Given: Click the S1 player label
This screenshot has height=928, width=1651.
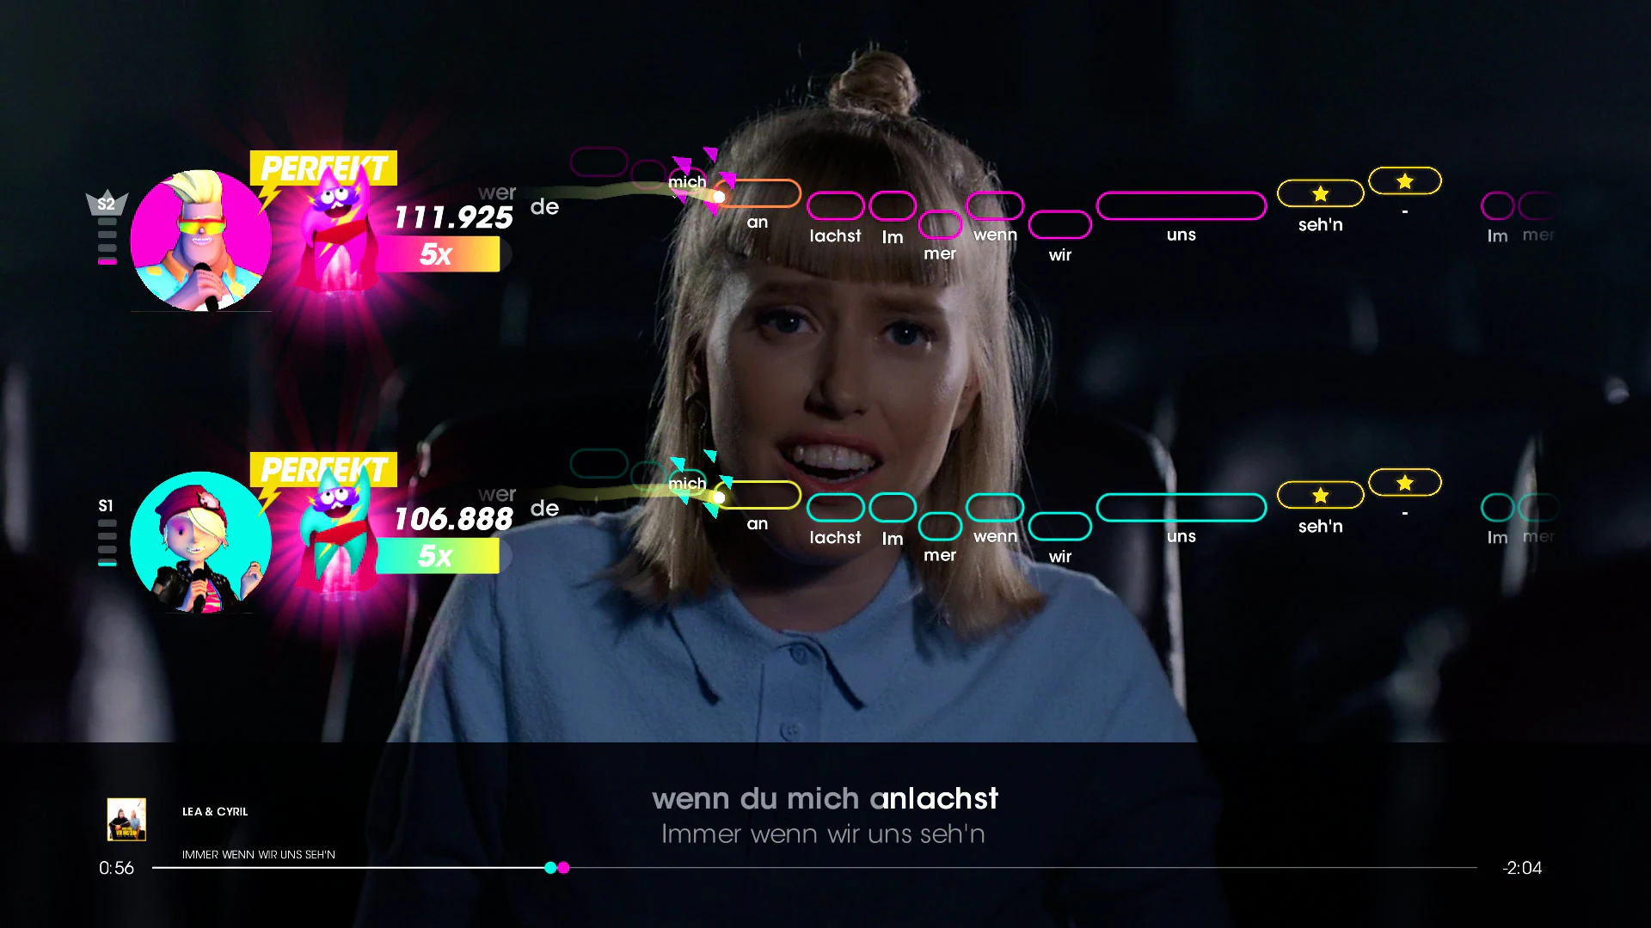Looking at the screenshot, I should click(x=106, y=505).
